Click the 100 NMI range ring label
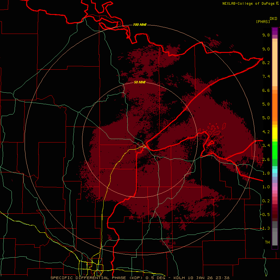Screen dimensions: 280x280 coord(140,25)
